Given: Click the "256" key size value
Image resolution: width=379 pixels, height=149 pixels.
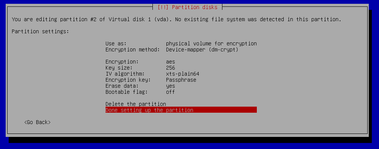Looking at the screenshot, I should 171,68.
